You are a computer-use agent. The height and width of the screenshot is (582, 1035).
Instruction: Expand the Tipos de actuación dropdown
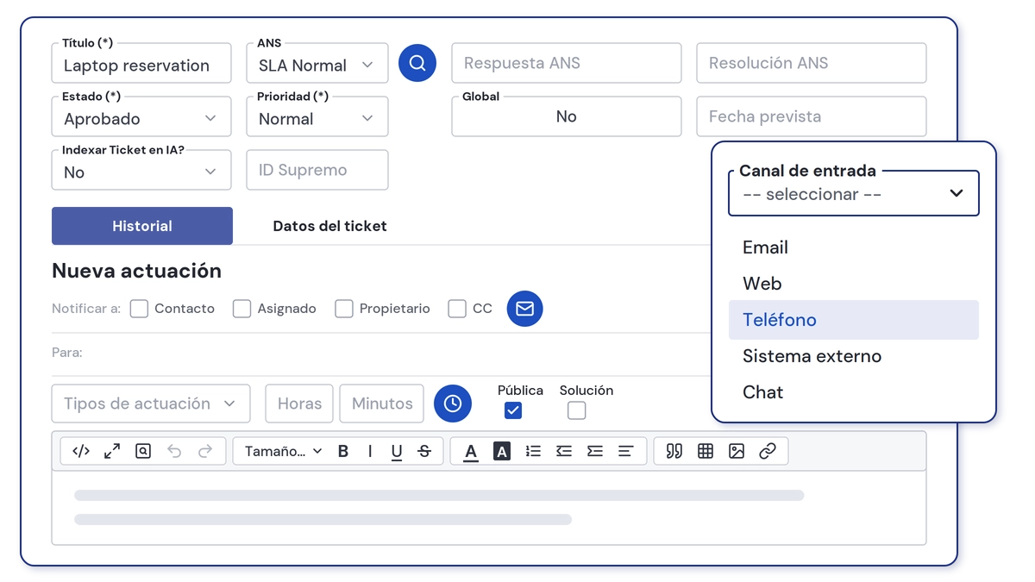pyautogui.click(x=151, y=404)
